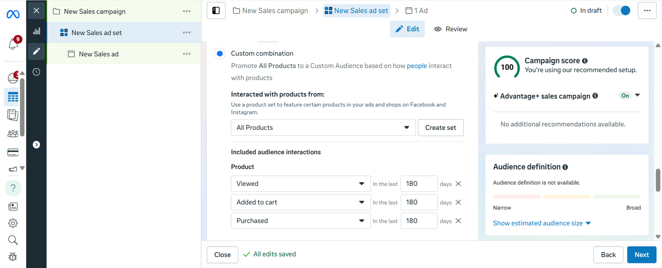This screenshot has height=268, width=662.
Task: Click the Meta logo icon
Action: point(13,14)
